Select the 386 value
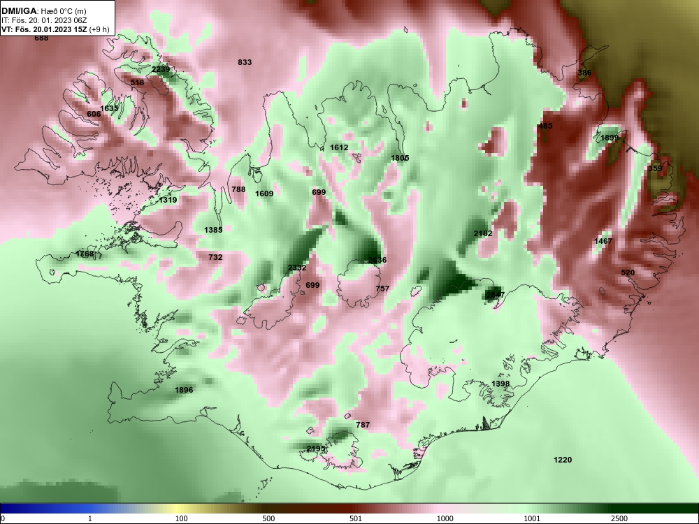699x524 pixels. click(584, 73)
